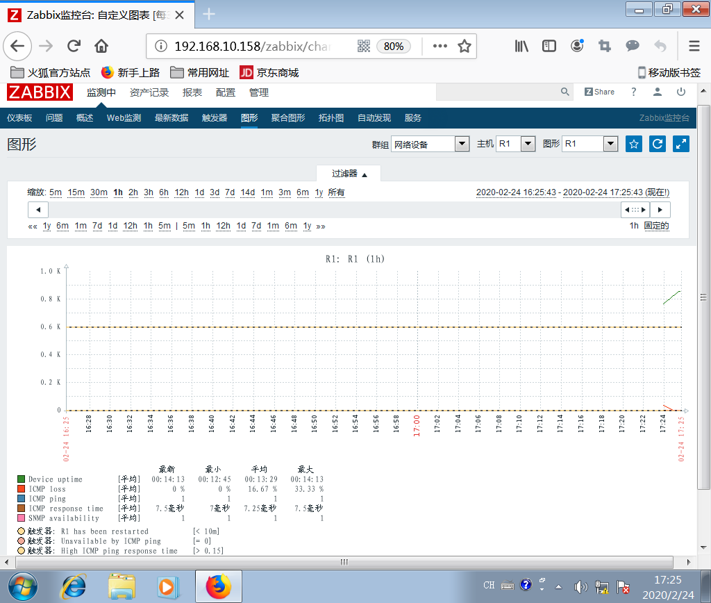Collapse the 过滤器 filter panel

point(349,174)
